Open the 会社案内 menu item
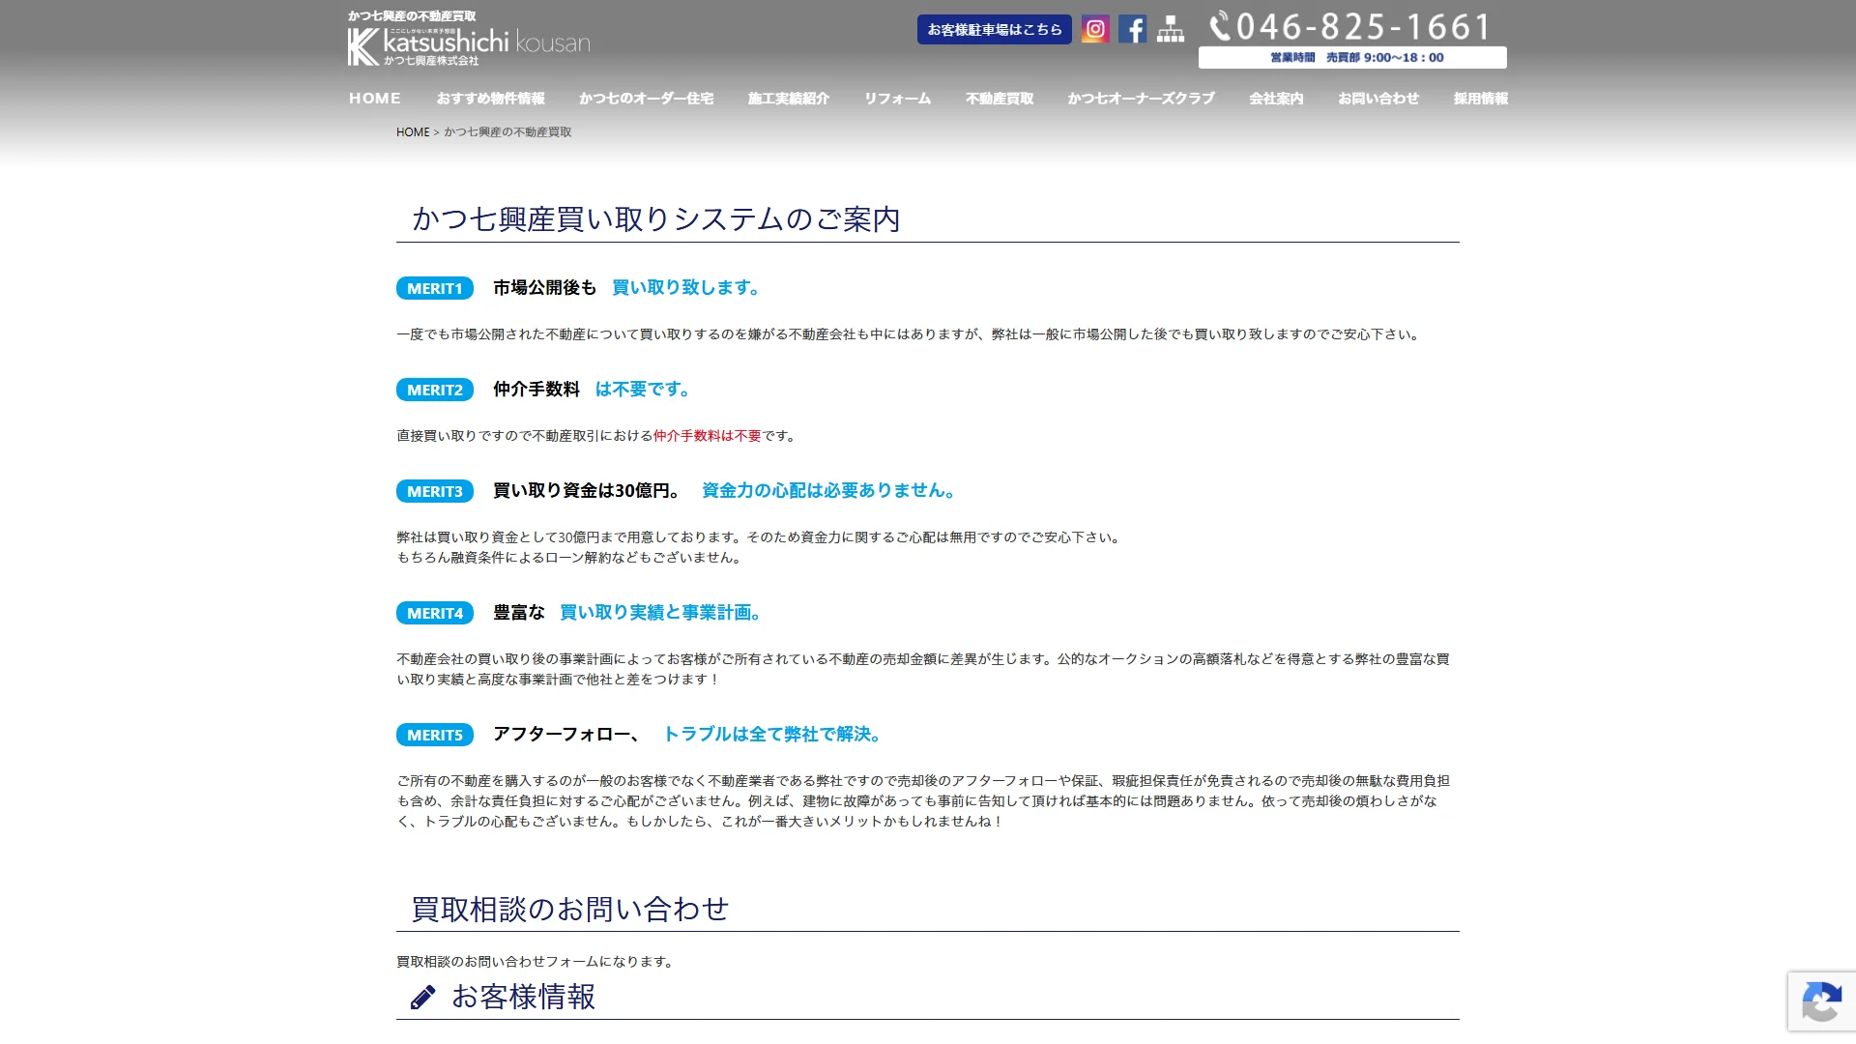The image size is (1856, 1044). coord(1276,99)
